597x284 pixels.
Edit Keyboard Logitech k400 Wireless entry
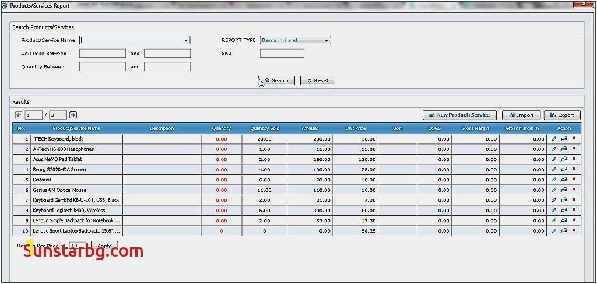click(x=554, y=210)
